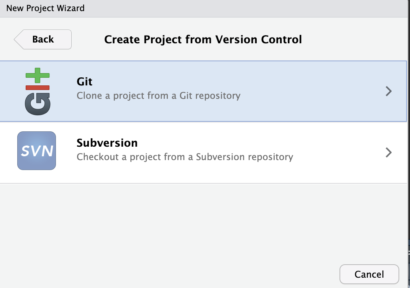Go back with the Back button
The image size is (410, 288).
[43, 39]
